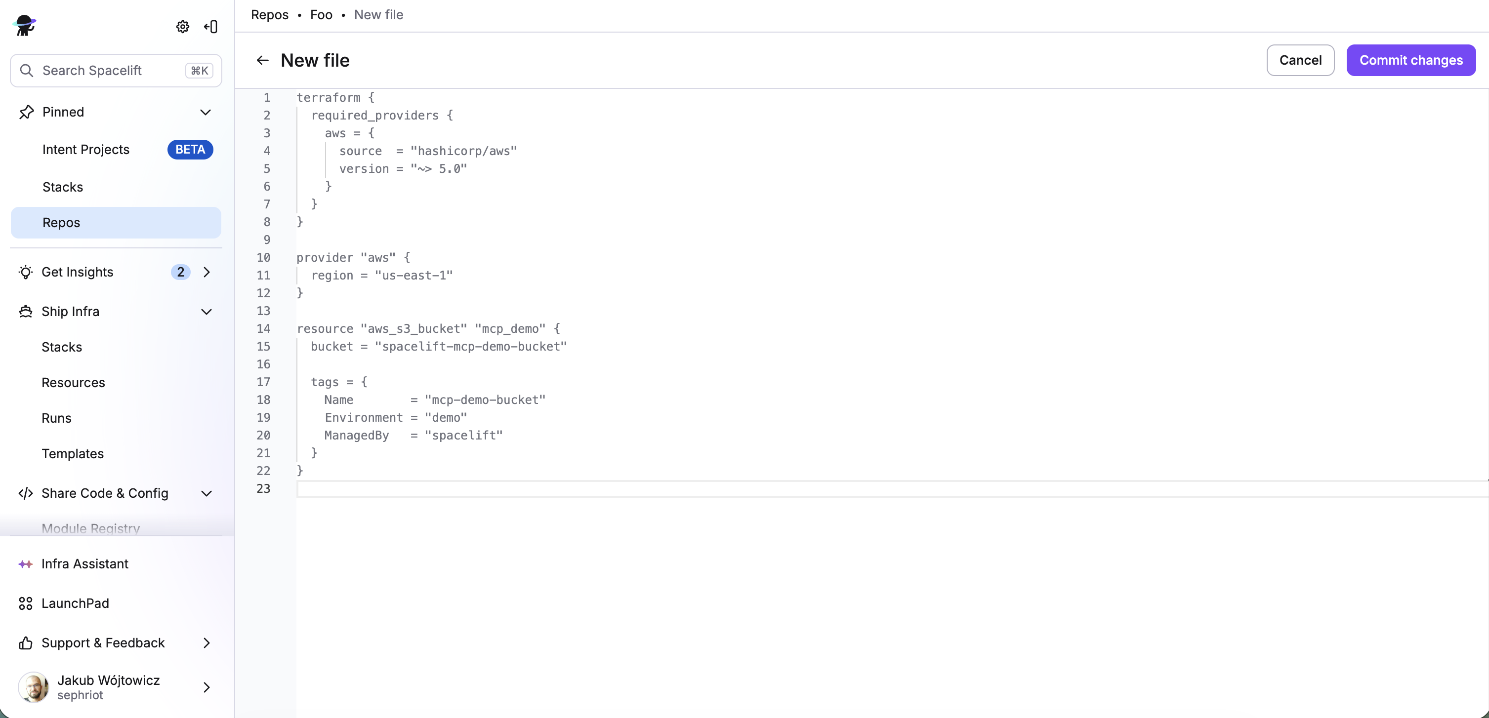Click the sign out icon next to settings

[x=210, y=27]
